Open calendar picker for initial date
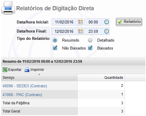This screenshot has height=116, width=146. [x=80, y=22]
